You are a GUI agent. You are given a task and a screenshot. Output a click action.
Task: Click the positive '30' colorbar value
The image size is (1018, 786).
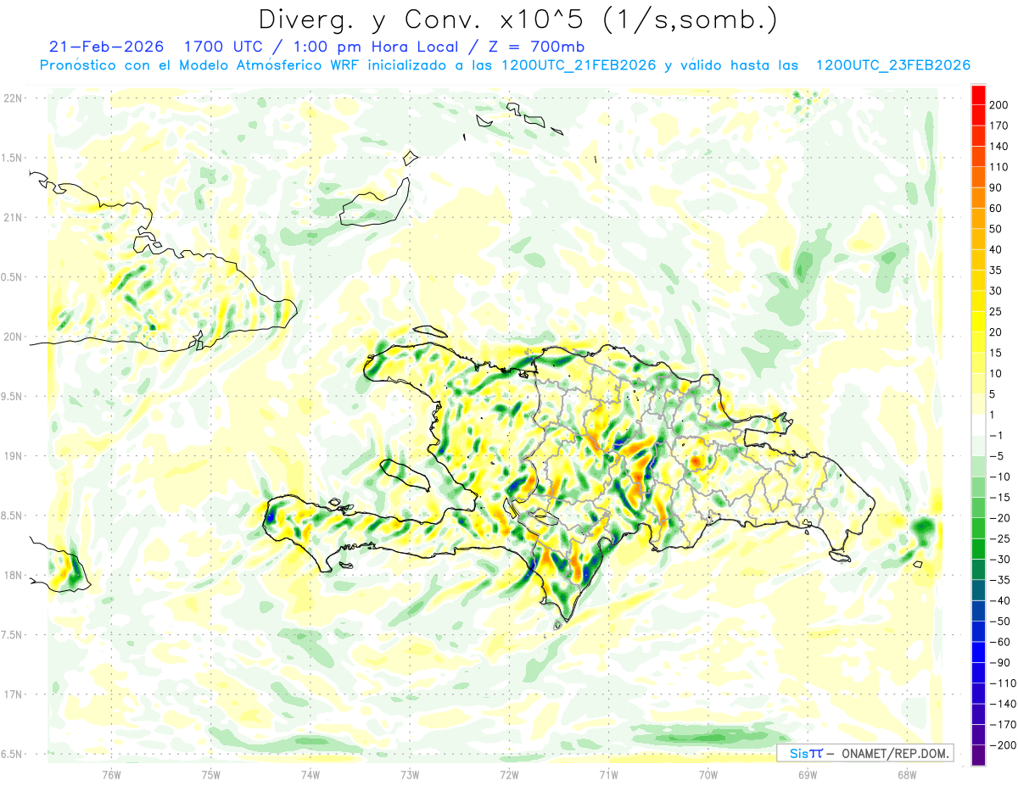(x=996, y=291)
